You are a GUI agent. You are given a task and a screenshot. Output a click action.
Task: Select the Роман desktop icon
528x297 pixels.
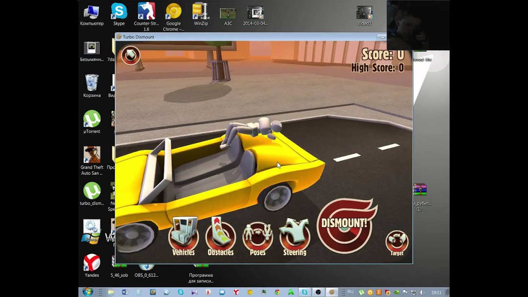tap(92, 231)
